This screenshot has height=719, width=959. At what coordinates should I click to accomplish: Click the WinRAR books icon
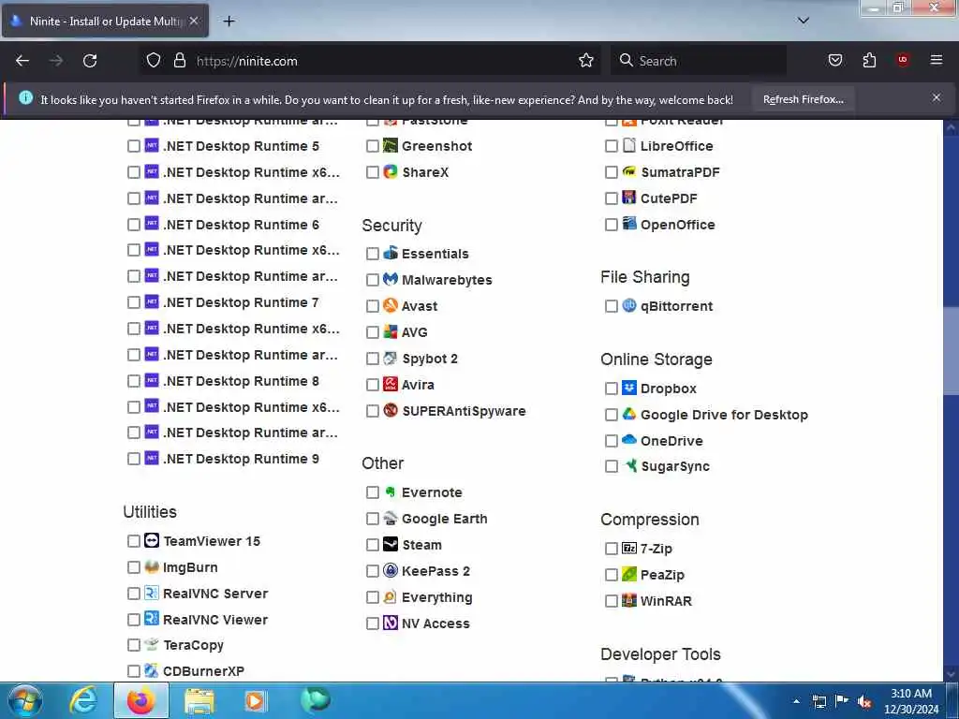point(629,600)
